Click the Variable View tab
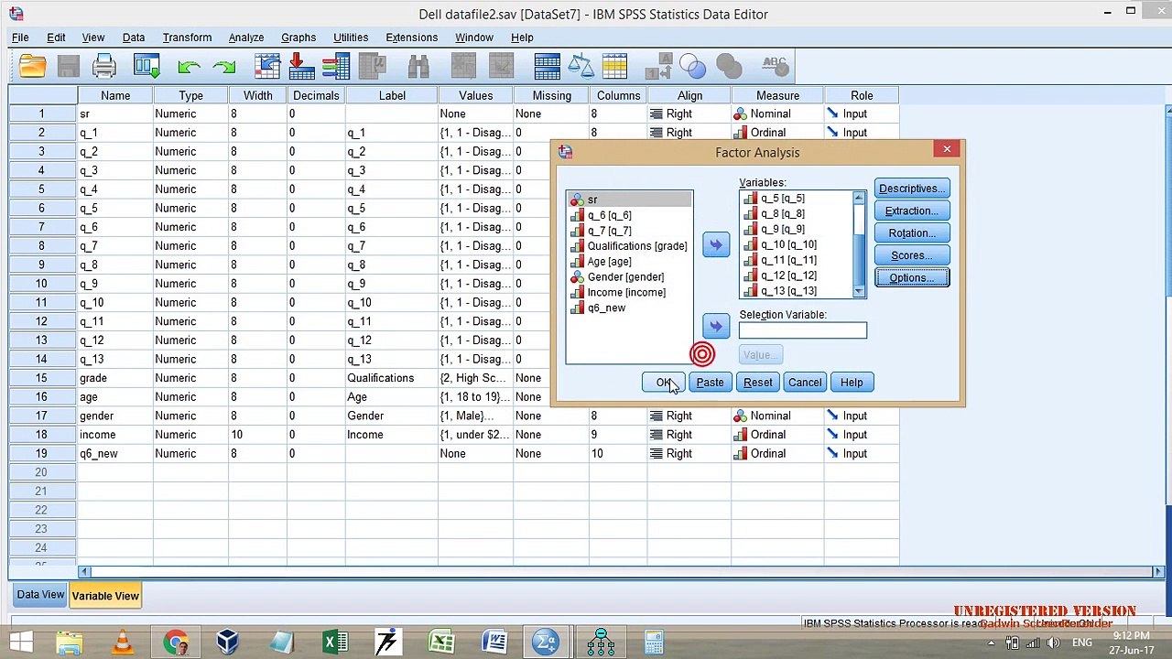1172x659 pixels. tap(105, 596)
